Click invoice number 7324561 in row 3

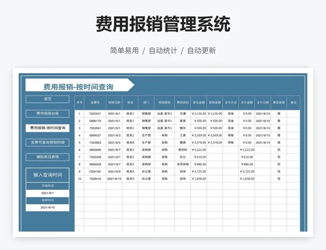click(95, 128)
